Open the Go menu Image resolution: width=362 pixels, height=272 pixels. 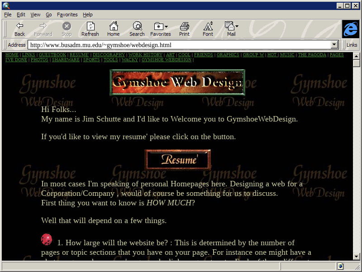48,15
